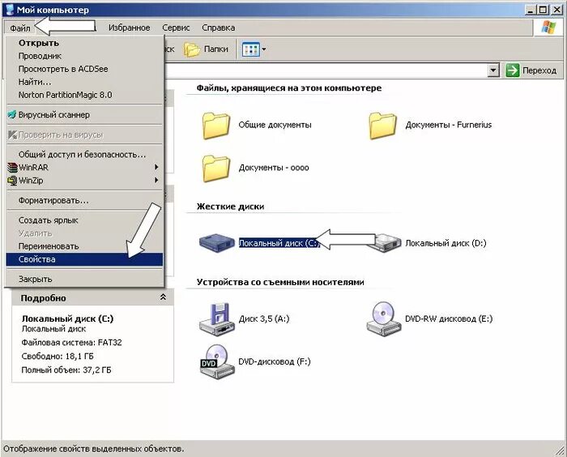Click the virus scanner shield icon
Image resolution: width=567 pixels, height=457 pixels.
point(12,115)
